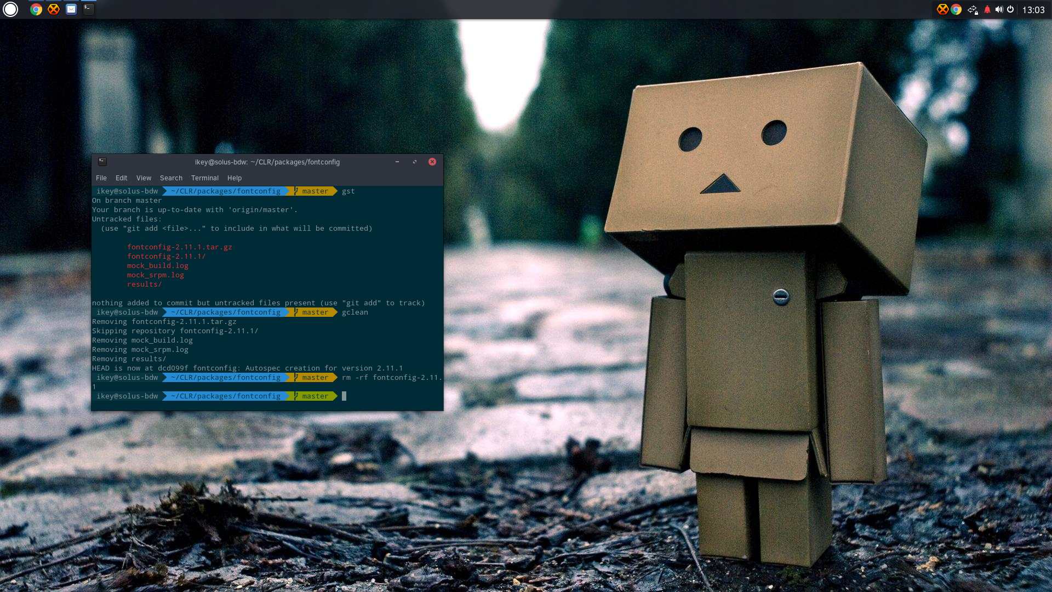Click the terminal cursor at last prompt

point(344,396)
